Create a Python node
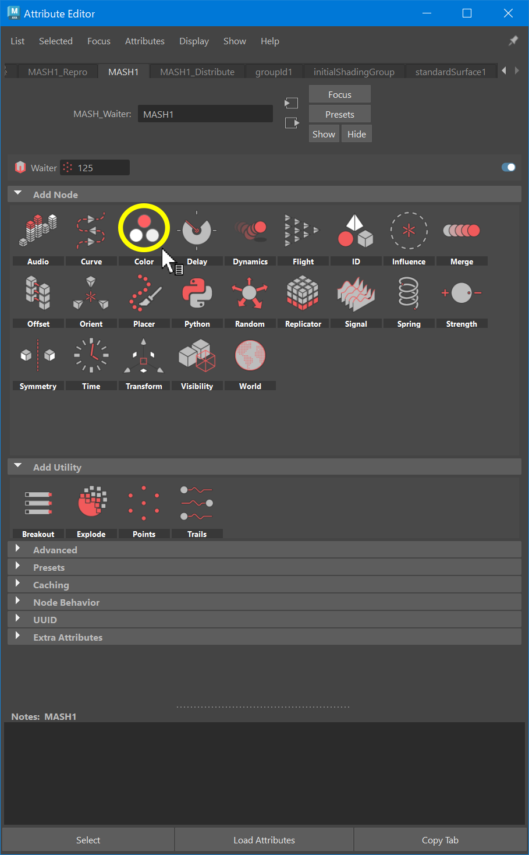Screen dimensions: 529x855 pos(197,292)
